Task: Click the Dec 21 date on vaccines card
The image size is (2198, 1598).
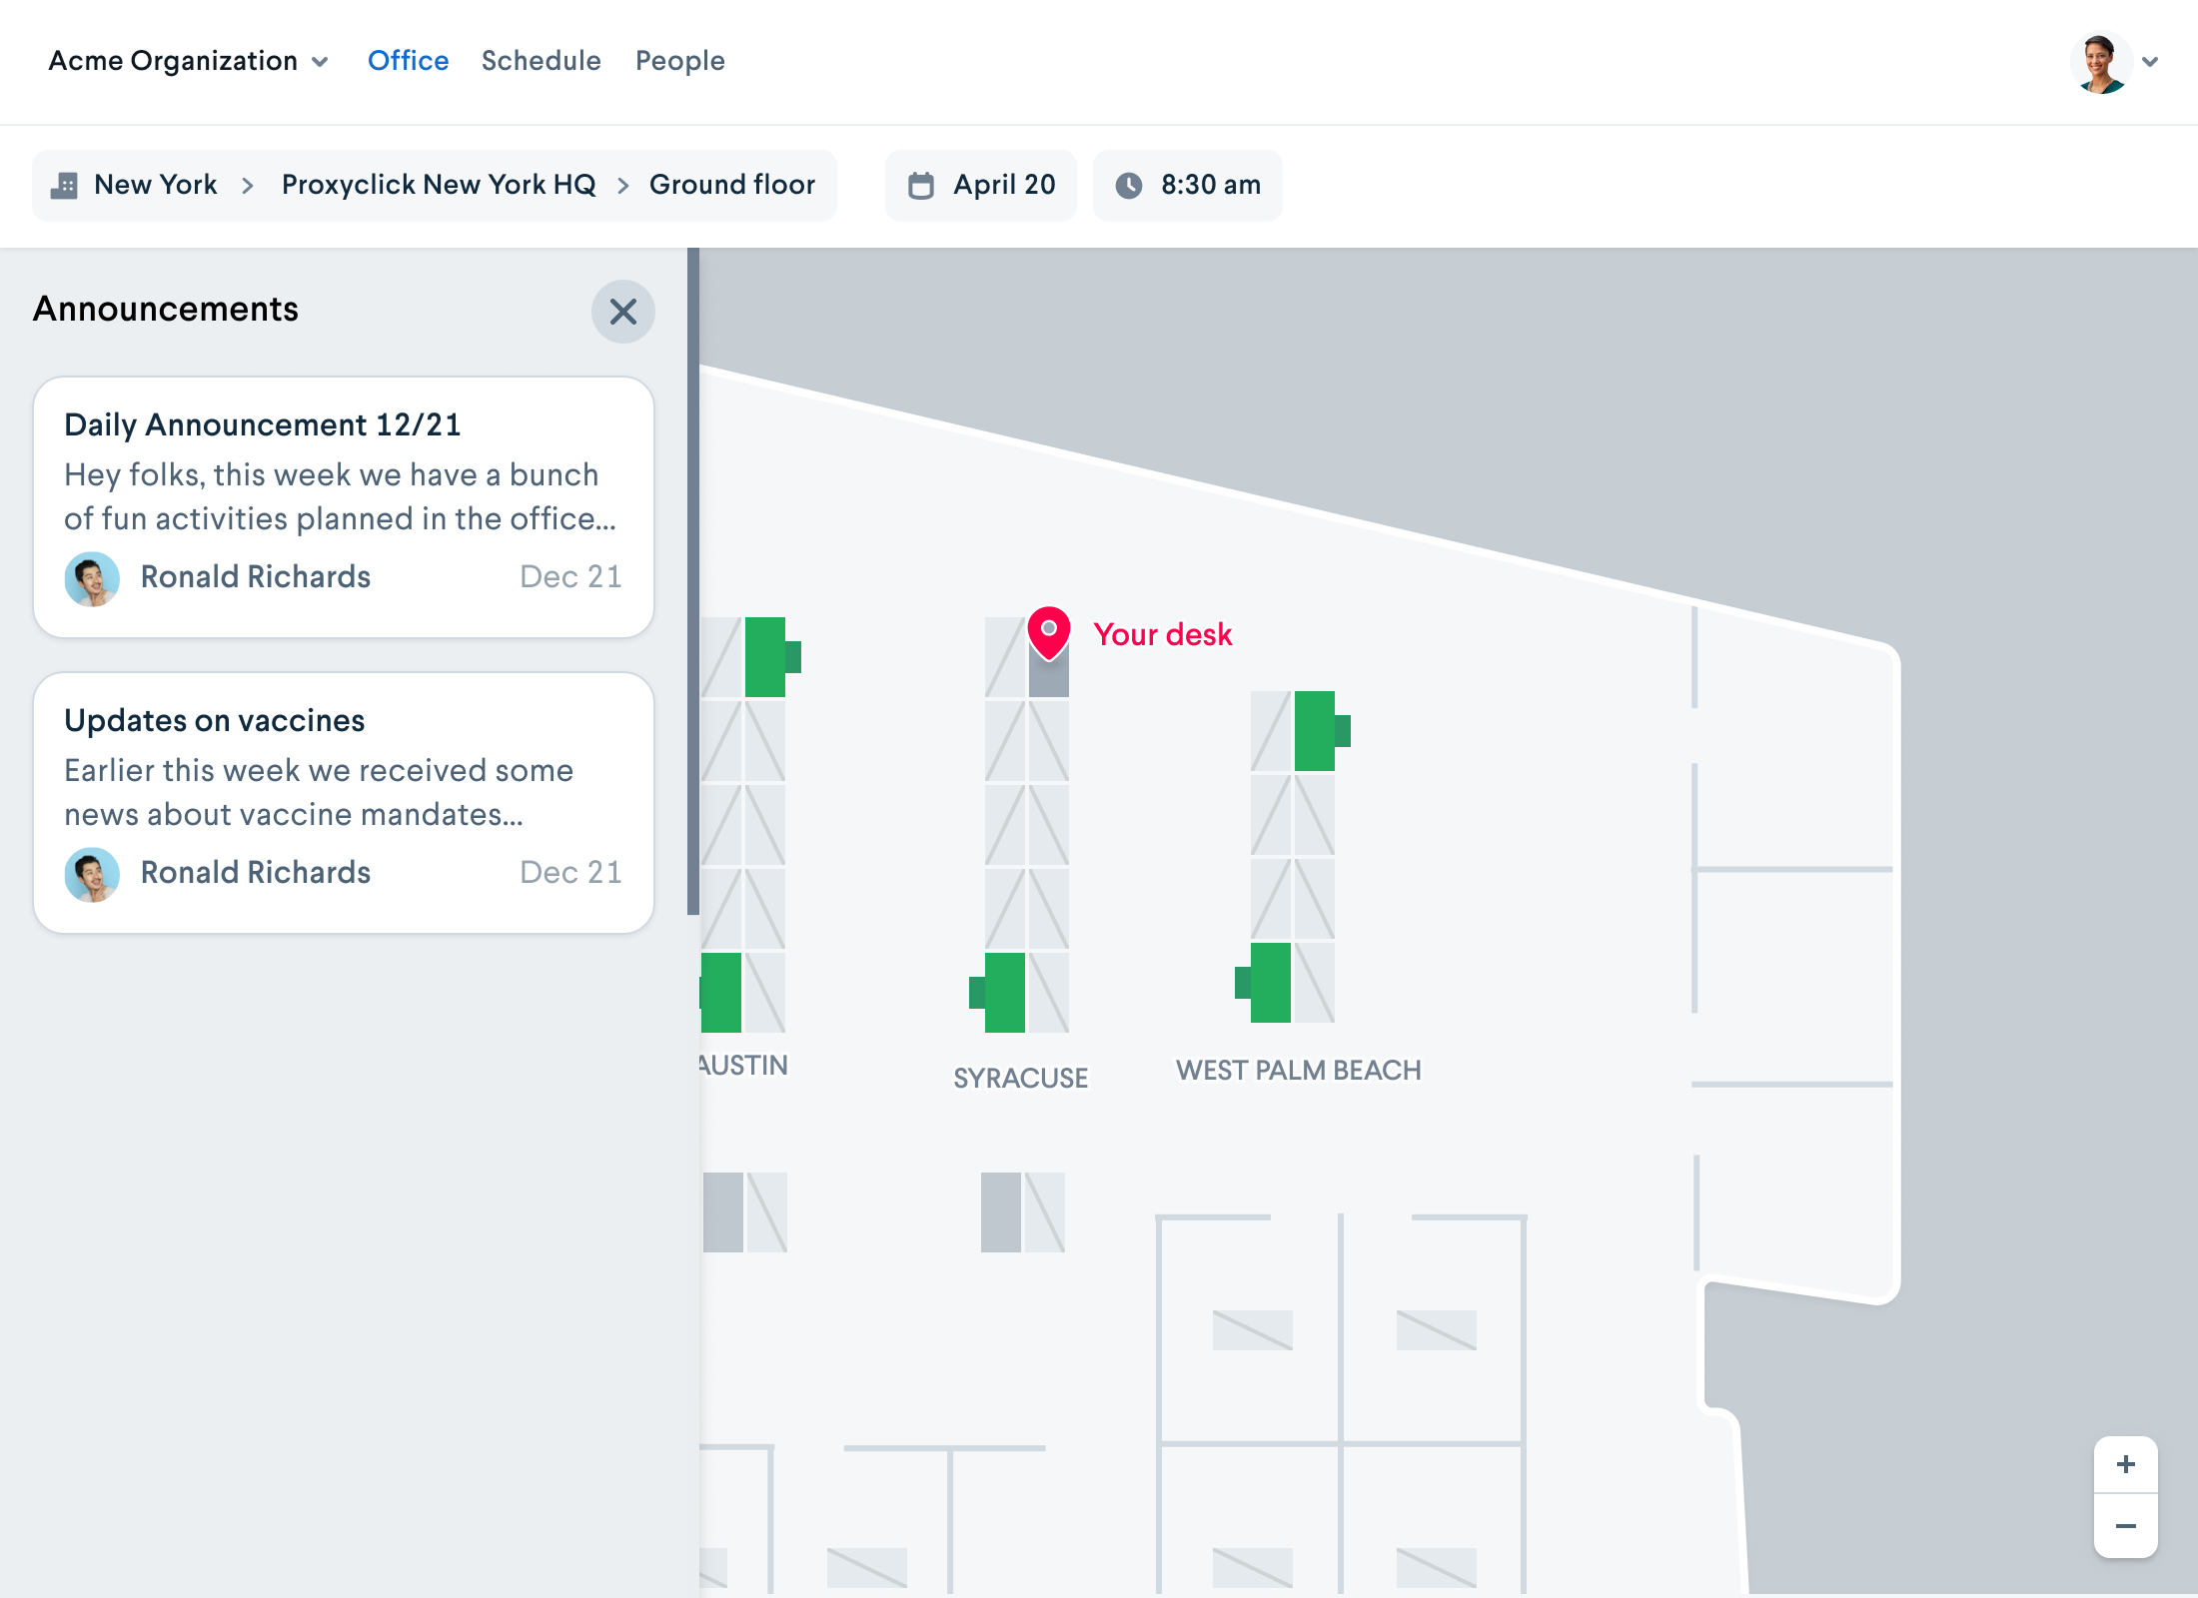Action: 570,873
